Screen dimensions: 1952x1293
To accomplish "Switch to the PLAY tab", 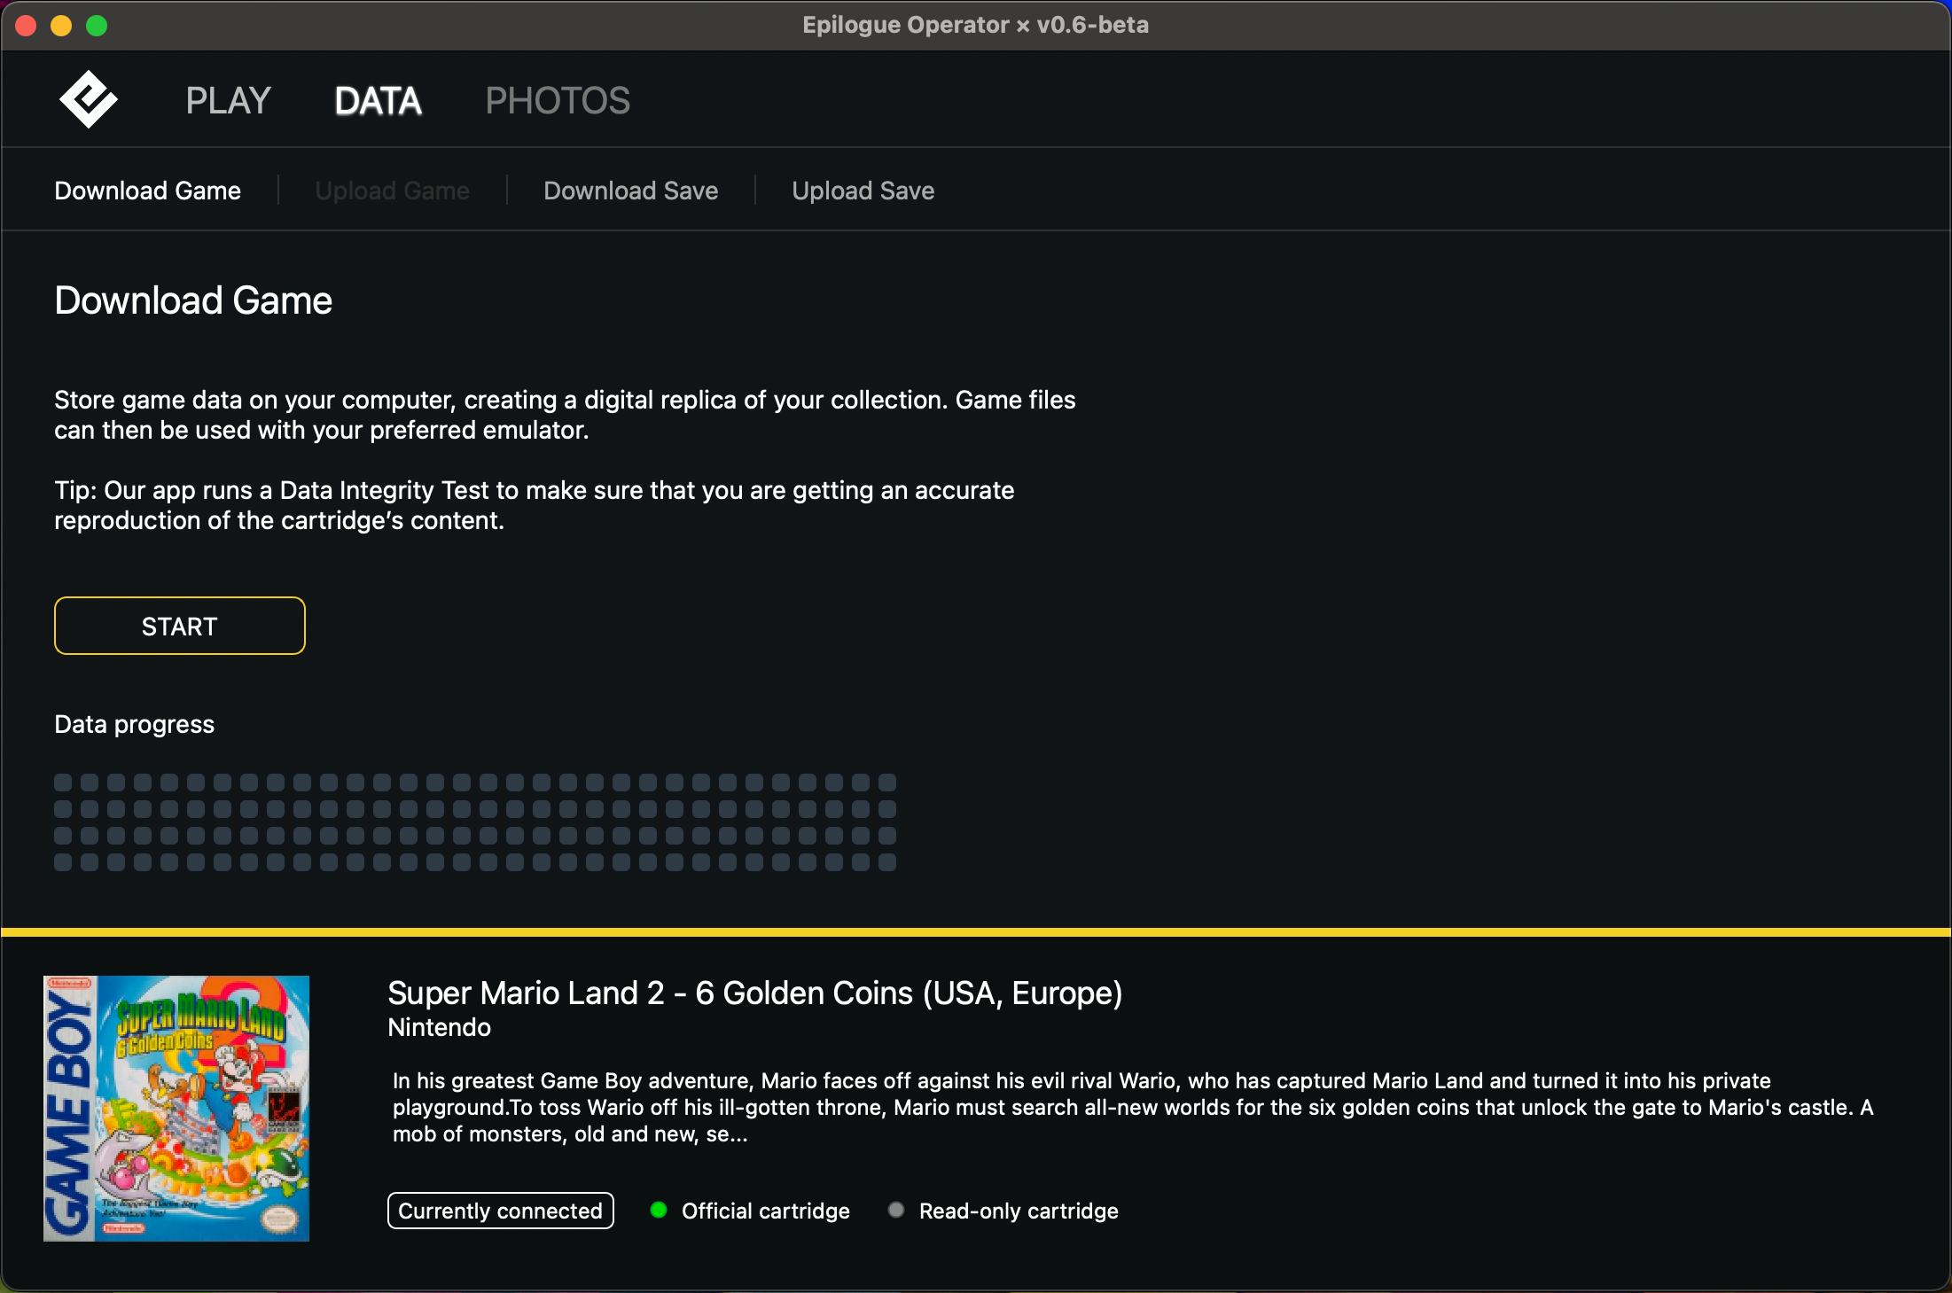I will click(228, 100).
